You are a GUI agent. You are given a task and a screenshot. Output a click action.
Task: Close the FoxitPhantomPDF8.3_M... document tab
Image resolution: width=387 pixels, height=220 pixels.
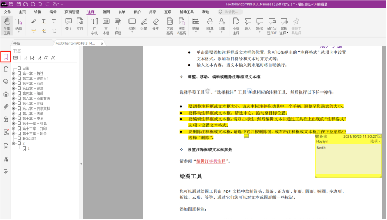[102, 44]
